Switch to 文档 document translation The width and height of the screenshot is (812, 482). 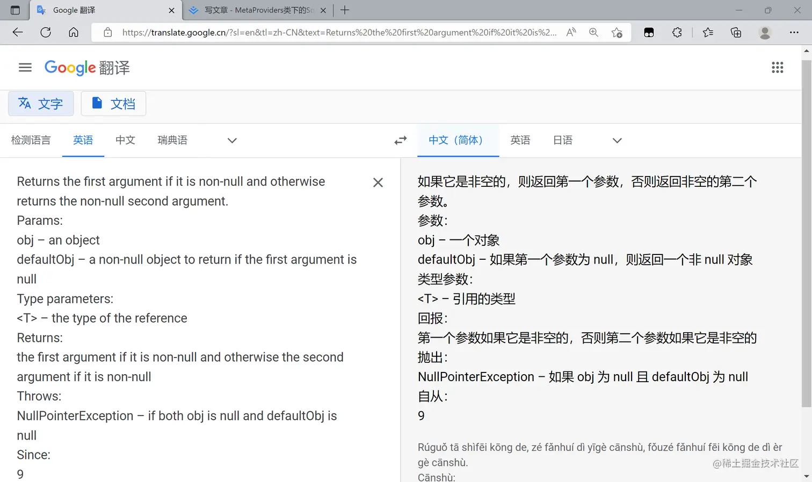[x=113, y=104]
